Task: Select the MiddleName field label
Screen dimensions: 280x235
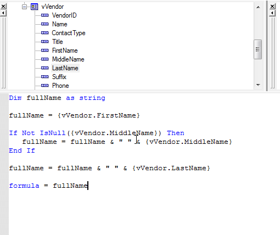Action: tap(68, 59)
